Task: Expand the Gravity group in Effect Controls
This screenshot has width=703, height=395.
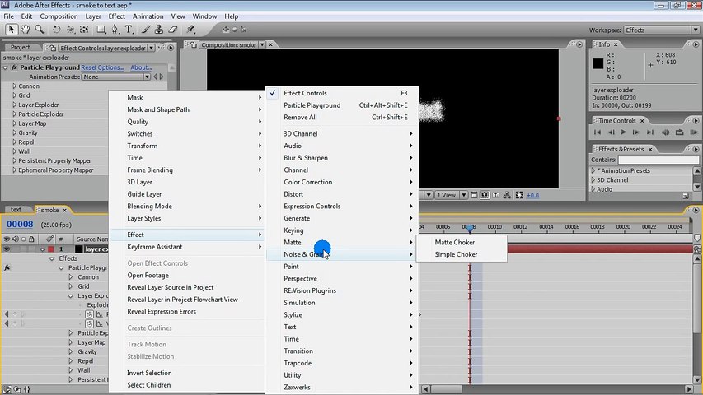Action: coord(14,133)
